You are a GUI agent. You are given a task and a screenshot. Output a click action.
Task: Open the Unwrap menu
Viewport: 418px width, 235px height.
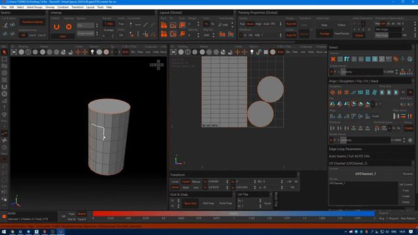point(50,7)
